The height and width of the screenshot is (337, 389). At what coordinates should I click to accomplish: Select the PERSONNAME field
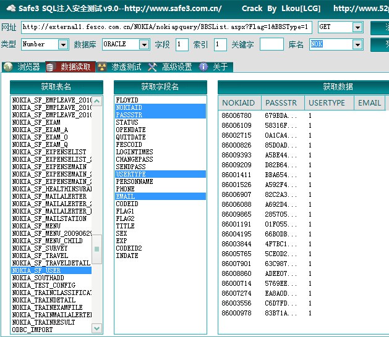(160, 181)
